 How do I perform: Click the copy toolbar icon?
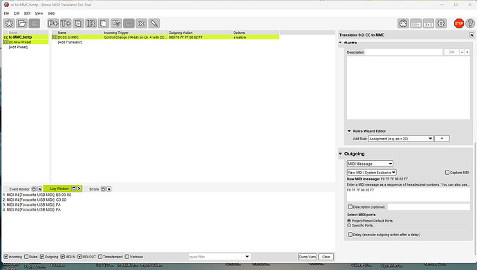point(104,23)
